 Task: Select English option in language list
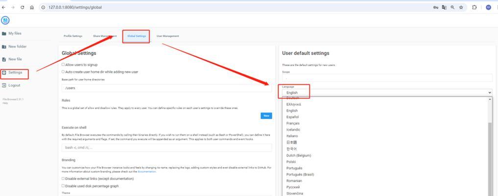[385, 111]
